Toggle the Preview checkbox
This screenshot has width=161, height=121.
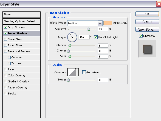click(x=141, y=36)
